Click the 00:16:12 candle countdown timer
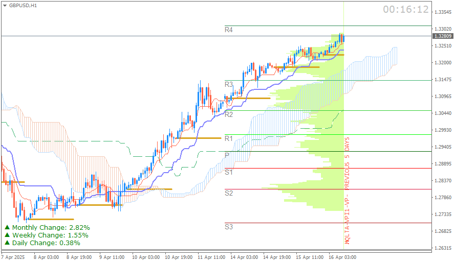Viewport: 455px width, 263px height. pos(406,10)
